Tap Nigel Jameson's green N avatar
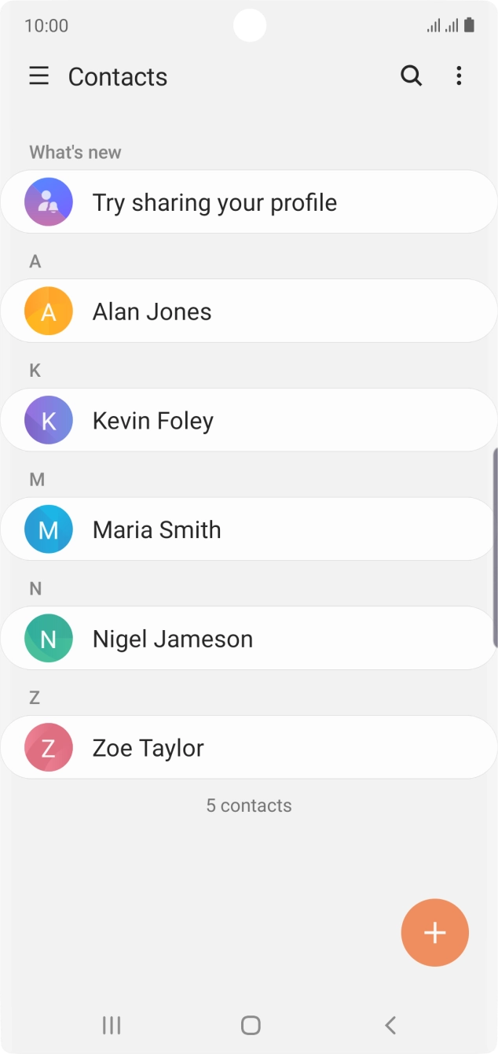 (49, 639)
